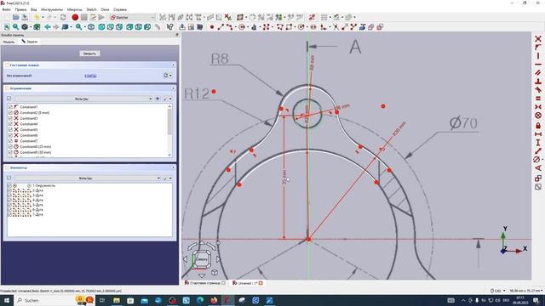Viewport: 545px width, 306px height.
Task: Open the Файл menu
Action: [6, 9]
